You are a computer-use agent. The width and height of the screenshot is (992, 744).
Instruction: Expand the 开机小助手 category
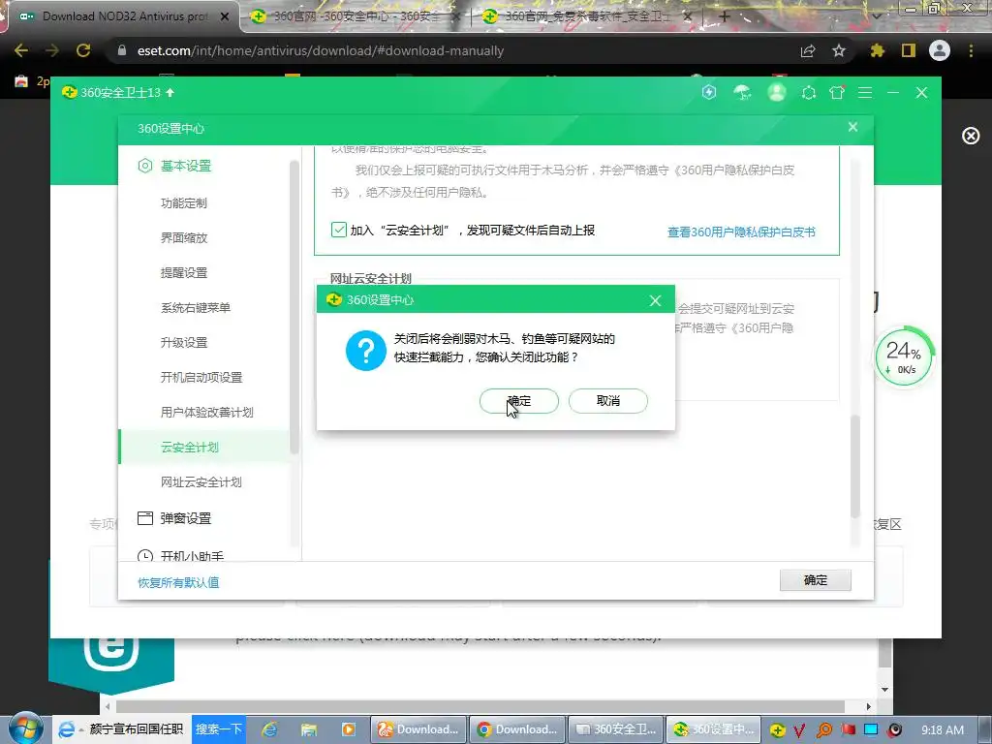181,555
